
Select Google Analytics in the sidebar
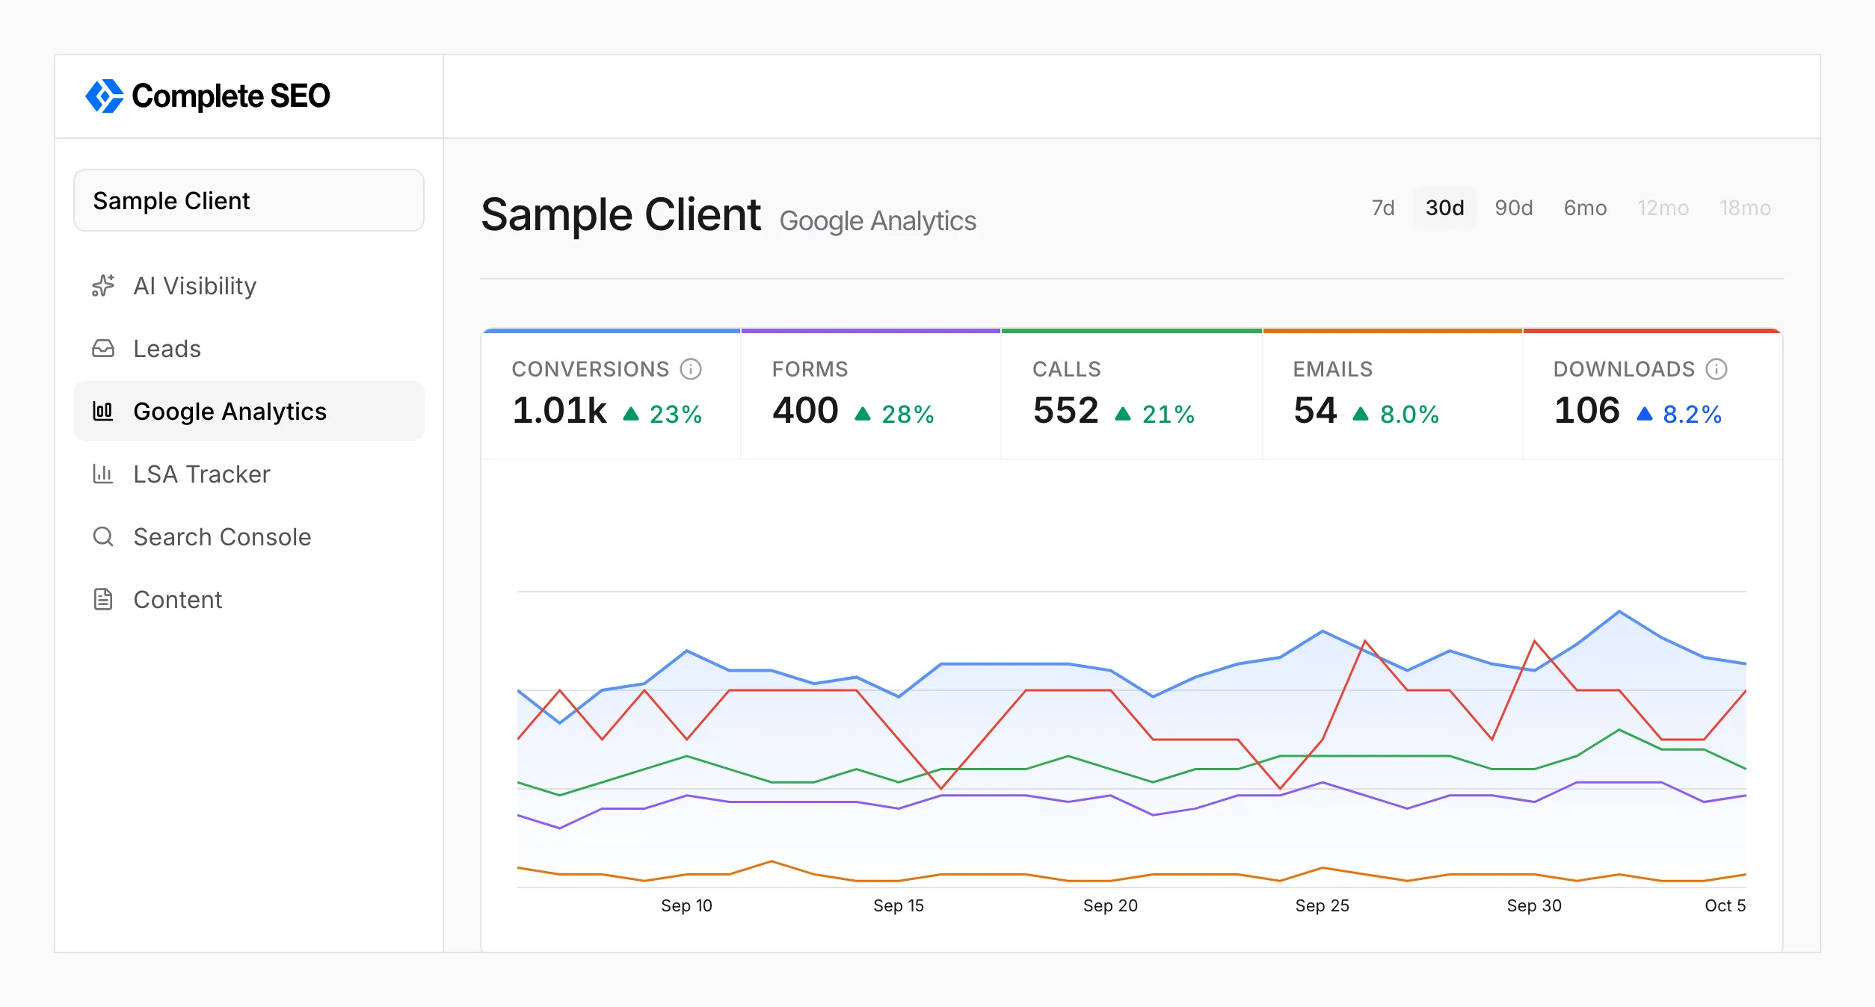pyautogui.click(x=249, y=412)
